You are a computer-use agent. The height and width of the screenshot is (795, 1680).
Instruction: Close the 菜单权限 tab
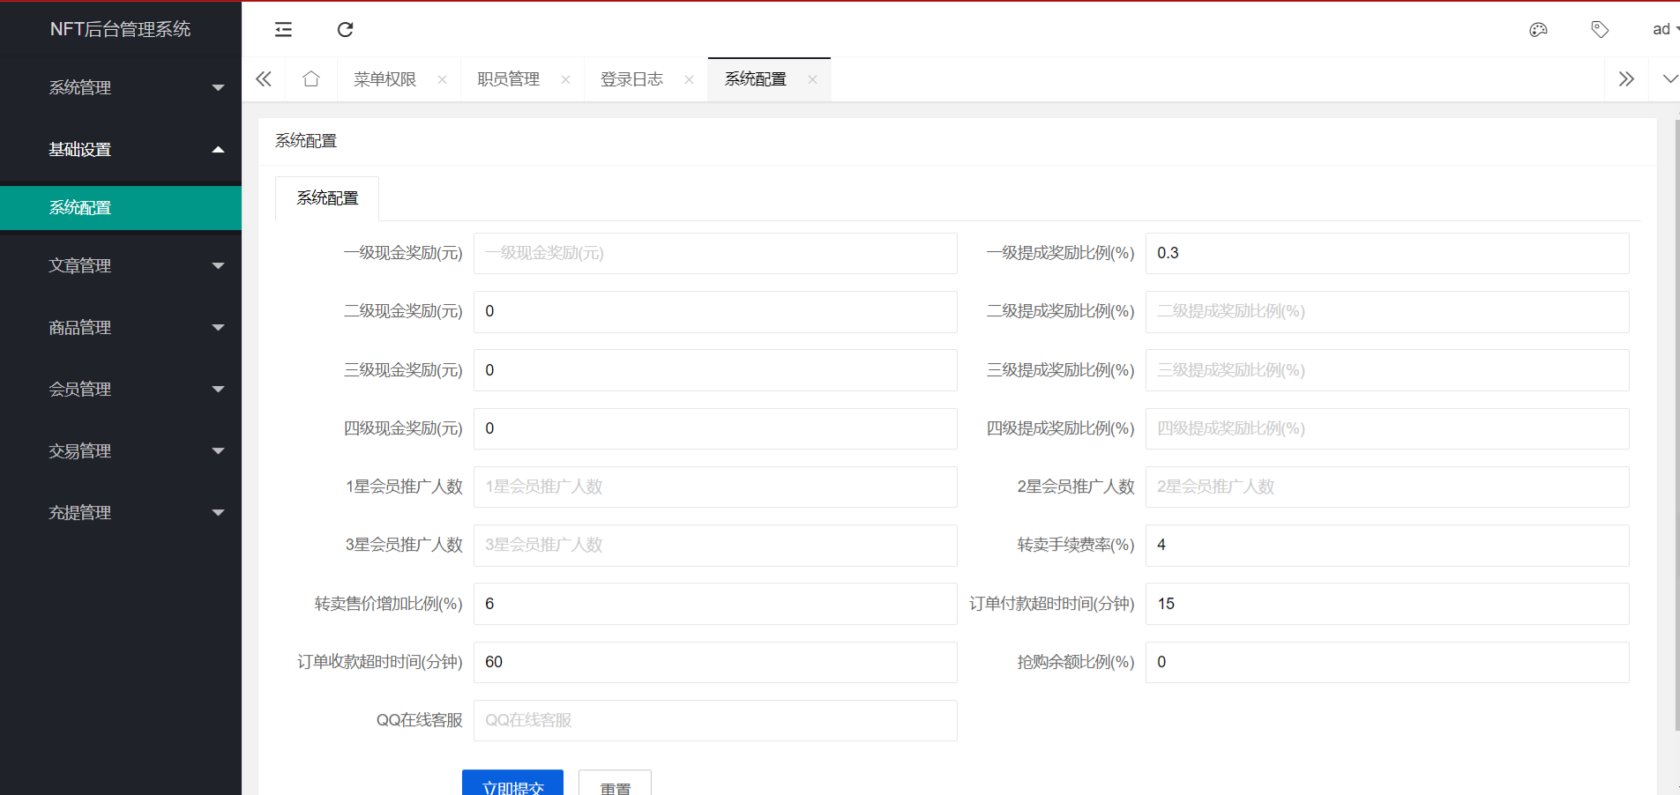(x=442, y=78)
